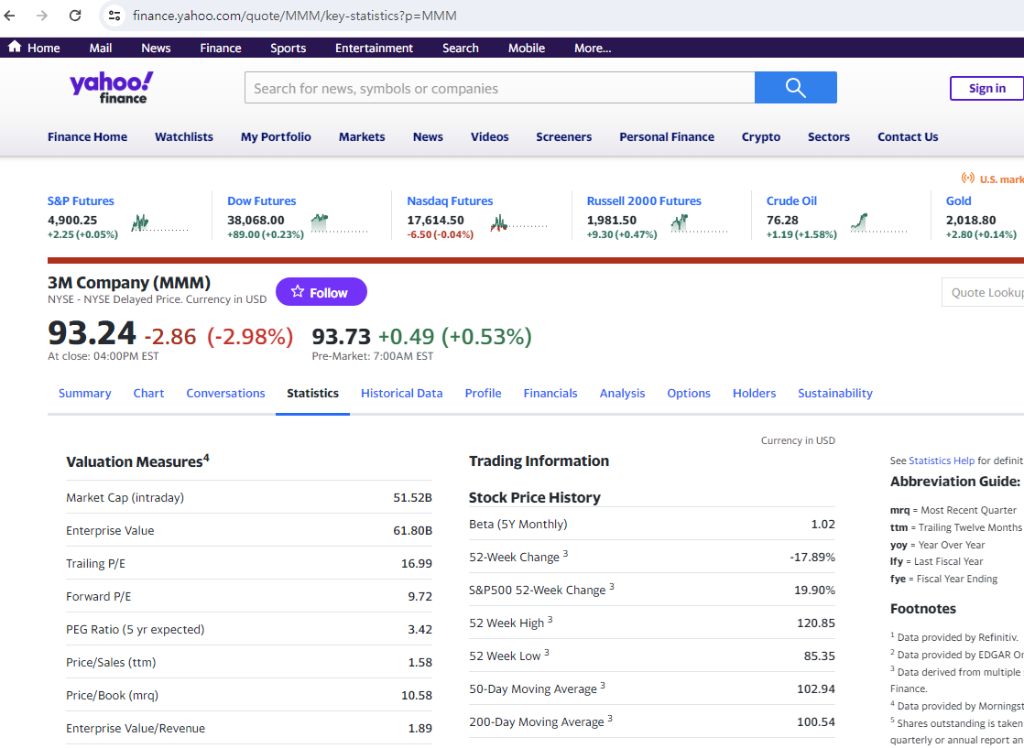This screenshot has width=1024, height=748.
Task: Open Personal Finance
Action: (x=667, y=136)
